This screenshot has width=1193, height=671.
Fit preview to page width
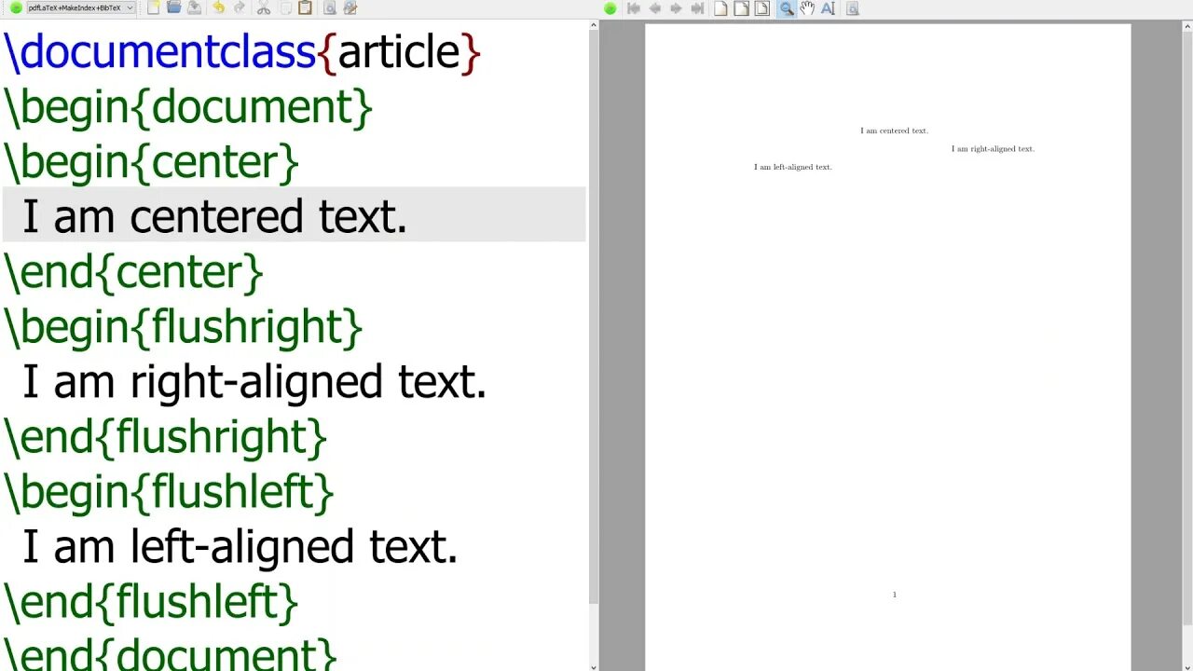click(741, 8)
